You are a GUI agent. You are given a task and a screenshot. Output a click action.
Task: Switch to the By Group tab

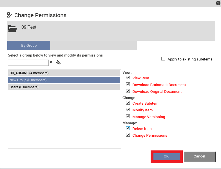click(x=29, y=46)
